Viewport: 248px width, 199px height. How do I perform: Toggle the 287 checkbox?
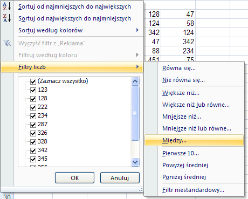click(x=33, y=125)
